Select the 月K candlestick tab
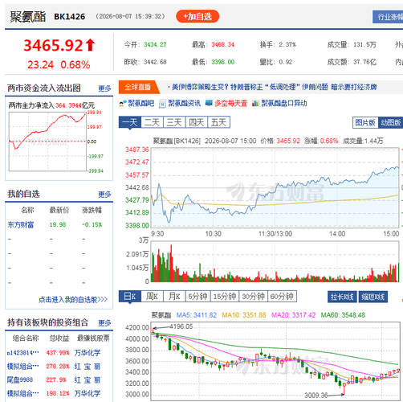Image resolution: width=403 pixels, height=402 pixels. [174, 297]
